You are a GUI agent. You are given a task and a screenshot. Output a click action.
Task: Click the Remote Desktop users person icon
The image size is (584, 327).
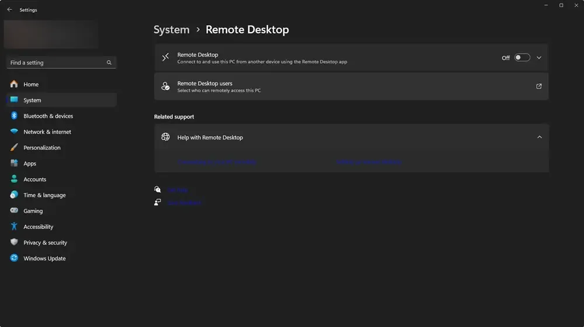[x=165, y=86]
